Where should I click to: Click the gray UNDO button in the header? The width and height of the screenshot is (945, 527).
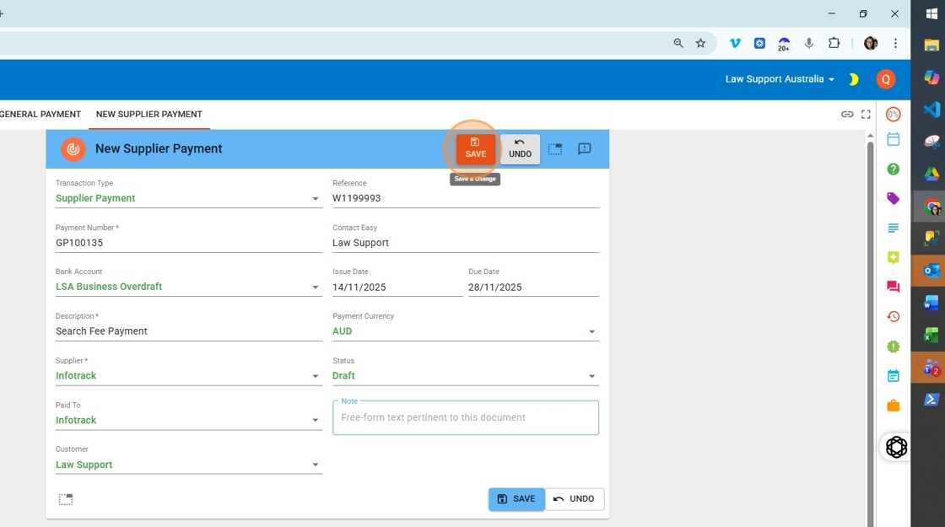pyautogui.click(x=520, y=148)
